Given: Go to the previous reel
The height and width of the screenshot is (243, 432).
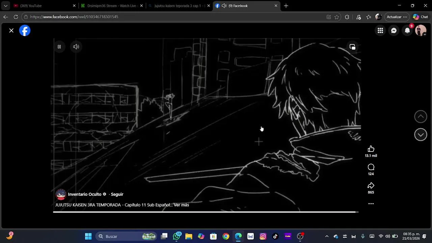Looking at the screenshot, I should point(421,116).
